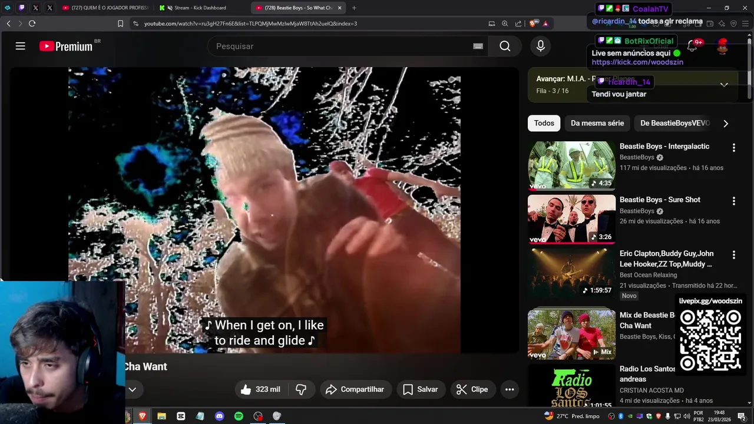Switch to QUEM É O JOGADOR tab
The height and width of the screenshot is (424, 754).
pyautogui.click(x=105, y=8)
